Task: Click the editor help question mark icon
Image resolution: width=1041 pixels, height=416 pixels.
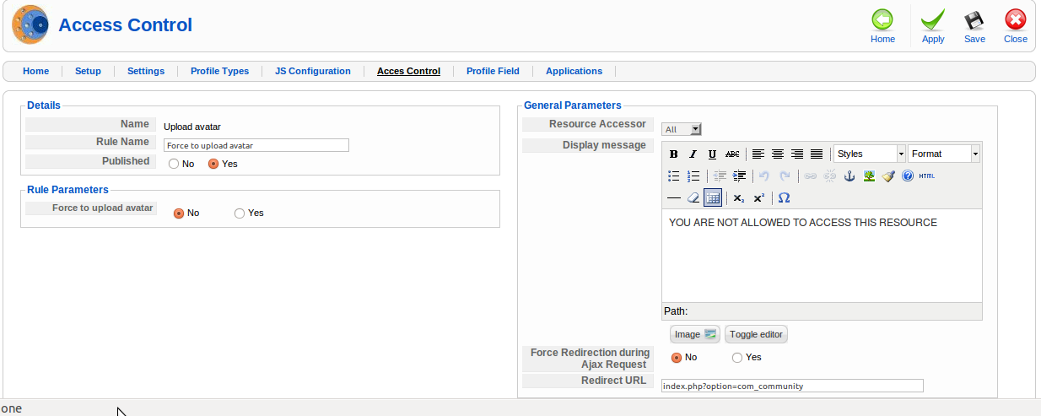Action: pyautogui.click(x=908, y=176)
